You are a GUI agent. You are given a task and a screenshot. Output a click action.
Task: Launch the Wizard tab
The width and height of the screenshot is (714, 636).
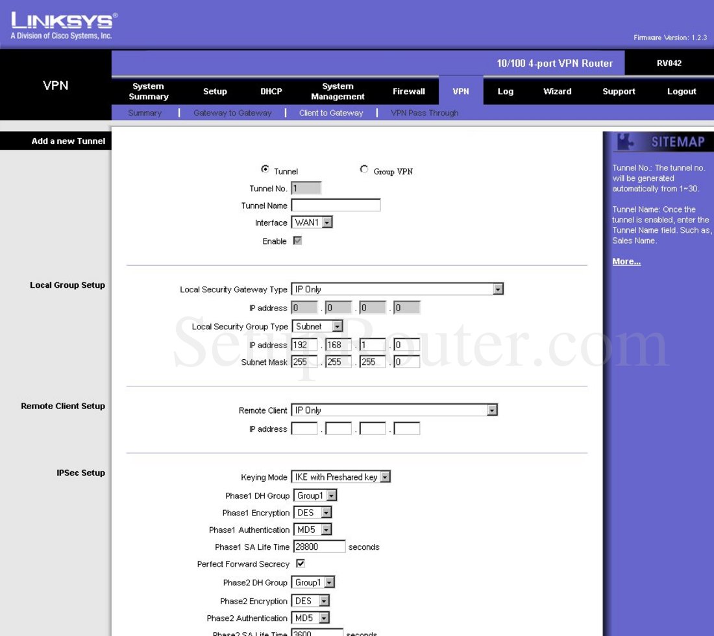558,91
